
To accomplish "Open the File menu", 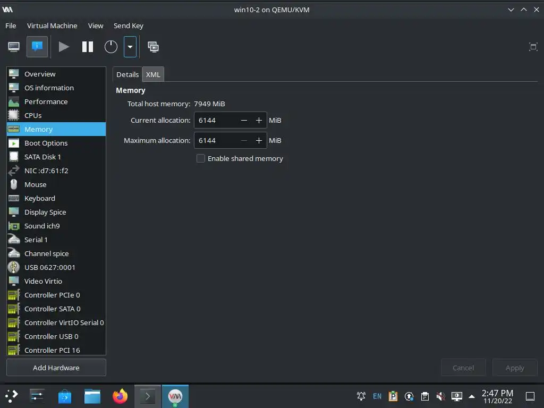I will (11, 25).
